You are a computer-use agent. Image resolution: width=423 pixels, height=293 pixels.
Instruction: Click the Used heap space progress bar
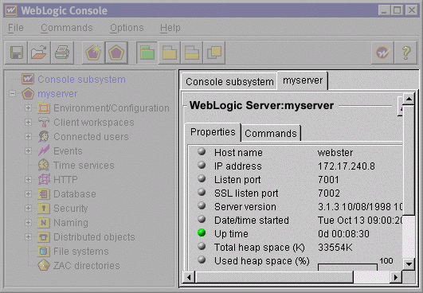pos(347,267)
